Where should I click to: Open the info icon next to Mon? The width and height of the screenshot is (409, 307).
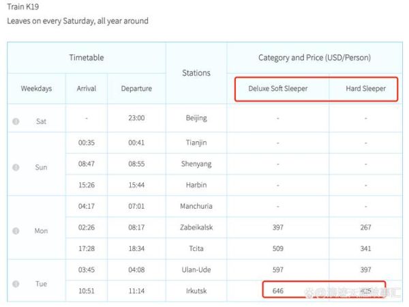tap(16, 231)
